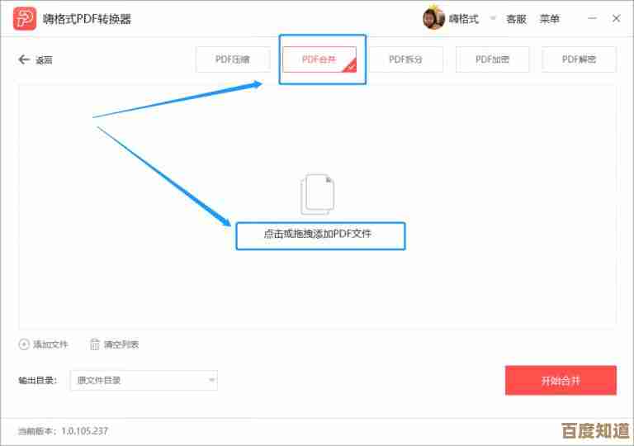The height and width of the screenshot is (446, 634).
Task: Switch to the PDF拆分 tab
Action: [405, 59]
